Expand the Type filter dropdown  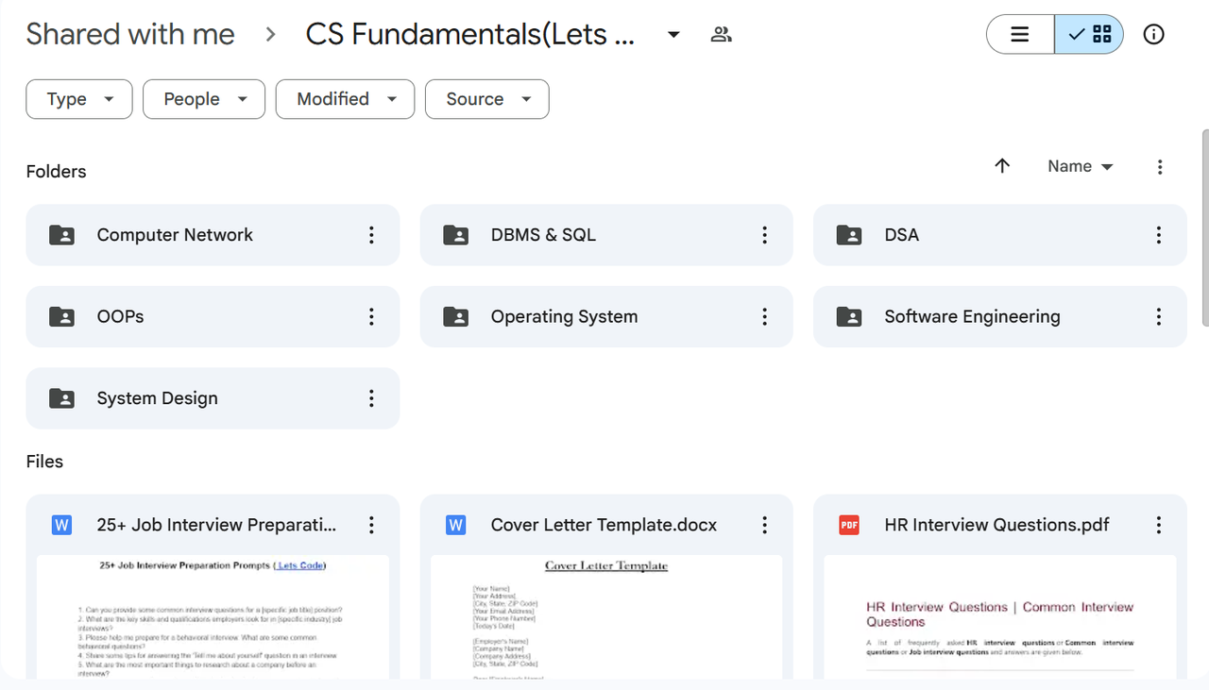(78, 99)
